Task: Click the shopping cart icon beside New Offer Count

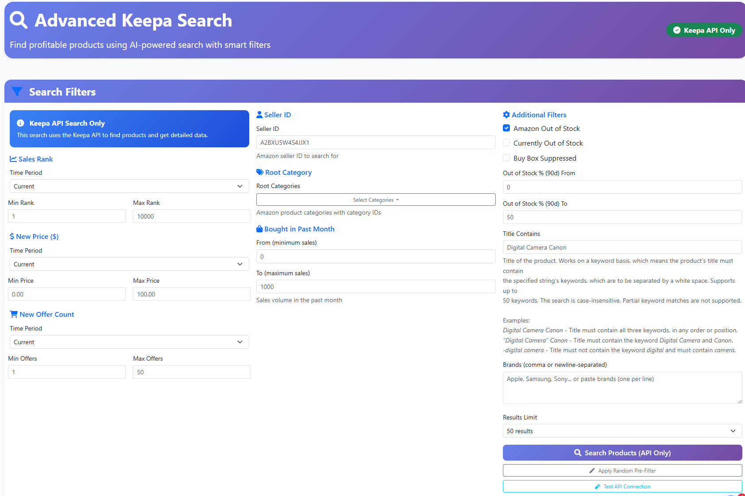Action: click(13, 314)
